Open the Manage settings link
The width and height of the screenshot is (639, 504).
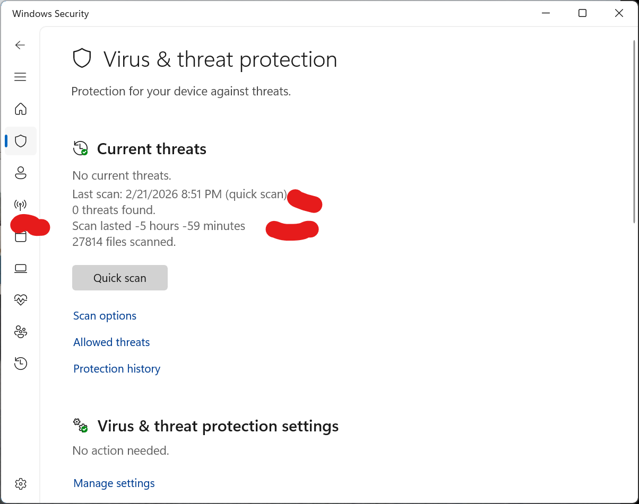point(114,483)
